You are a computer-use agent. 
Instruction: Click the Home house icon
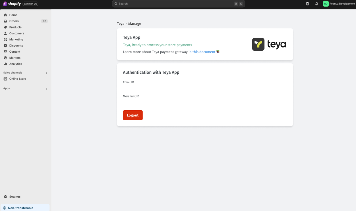click(5, 15)
